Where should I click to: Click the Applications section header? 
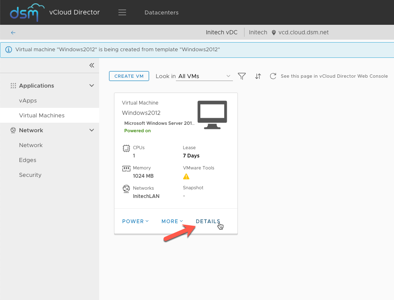(x=36, y=86)
